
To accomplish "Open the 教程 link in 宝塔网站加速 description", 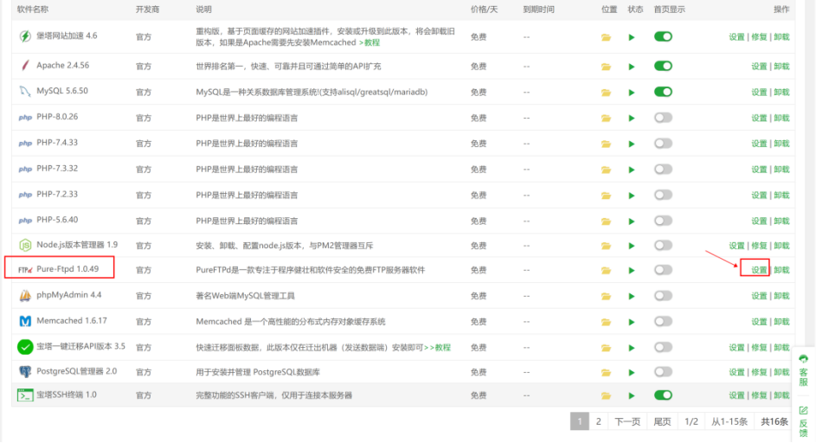I will click(371, 42).
